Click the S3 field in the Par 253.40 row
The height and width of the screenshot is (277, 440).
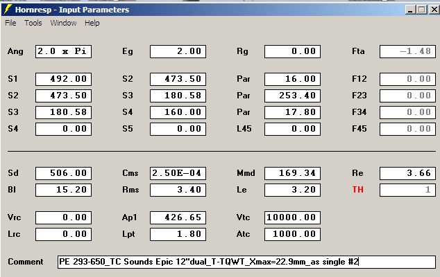tap(178, 96)
